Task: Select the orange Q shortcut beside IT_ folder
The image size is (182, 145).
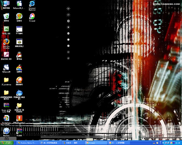Action: click(19, 81)
